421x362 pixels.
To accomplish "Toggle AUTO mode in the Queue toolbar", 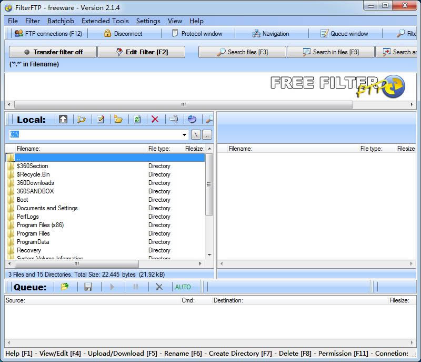I will click(x=183, y=287).
